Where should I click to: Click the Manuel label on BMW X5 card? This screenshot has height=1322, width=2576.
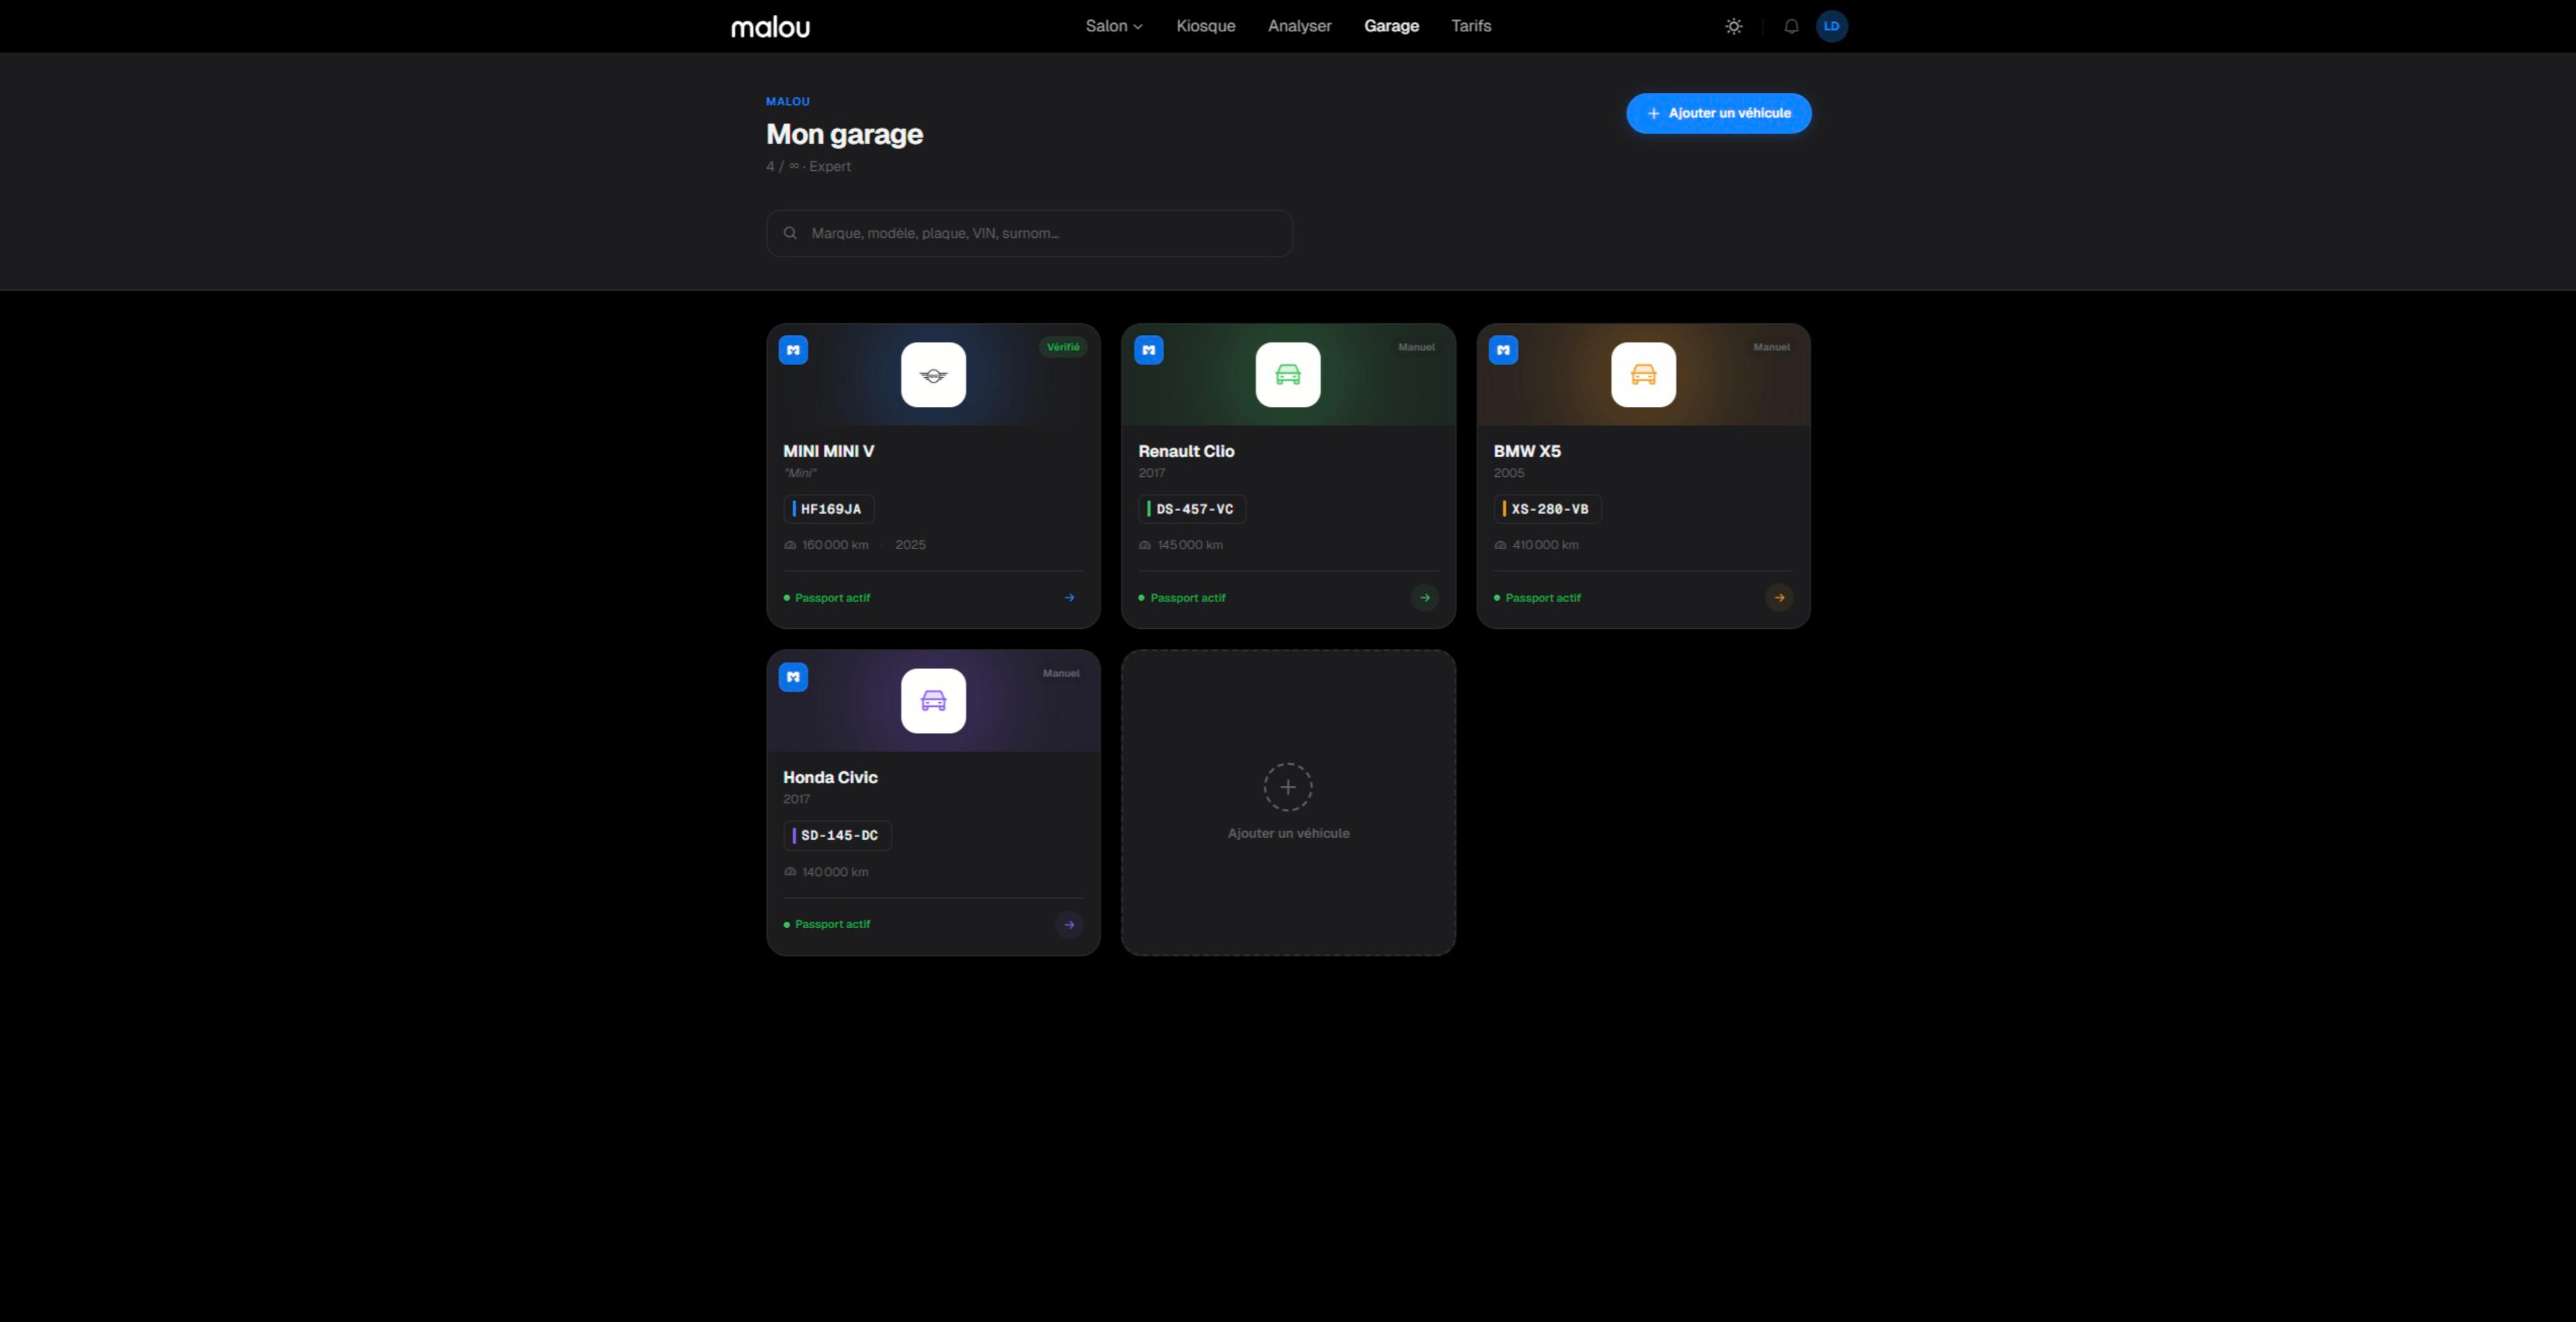[1771, 347]
